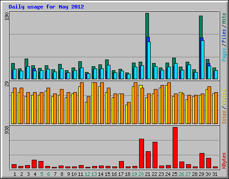
Task: Click the red KBytes bar for day 30
Action: [x=208, y=163]
